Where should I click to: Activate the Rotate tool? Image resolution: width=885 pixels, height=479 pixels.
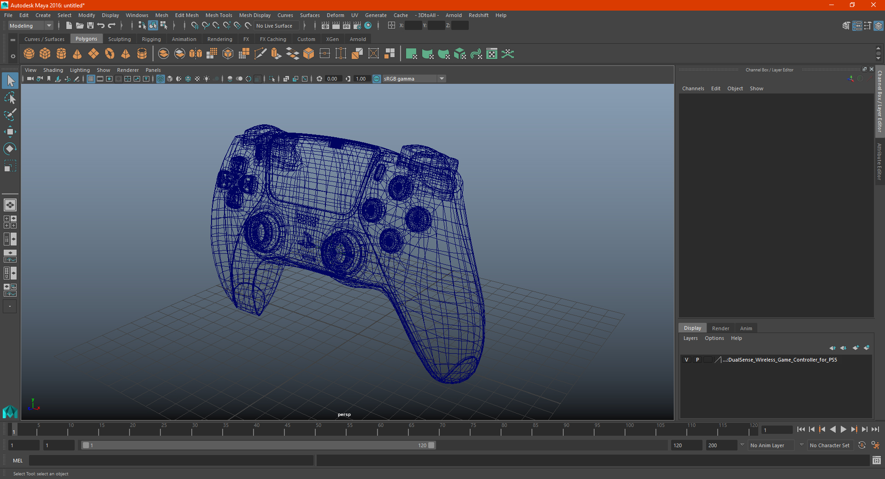[x=10, y=149]
